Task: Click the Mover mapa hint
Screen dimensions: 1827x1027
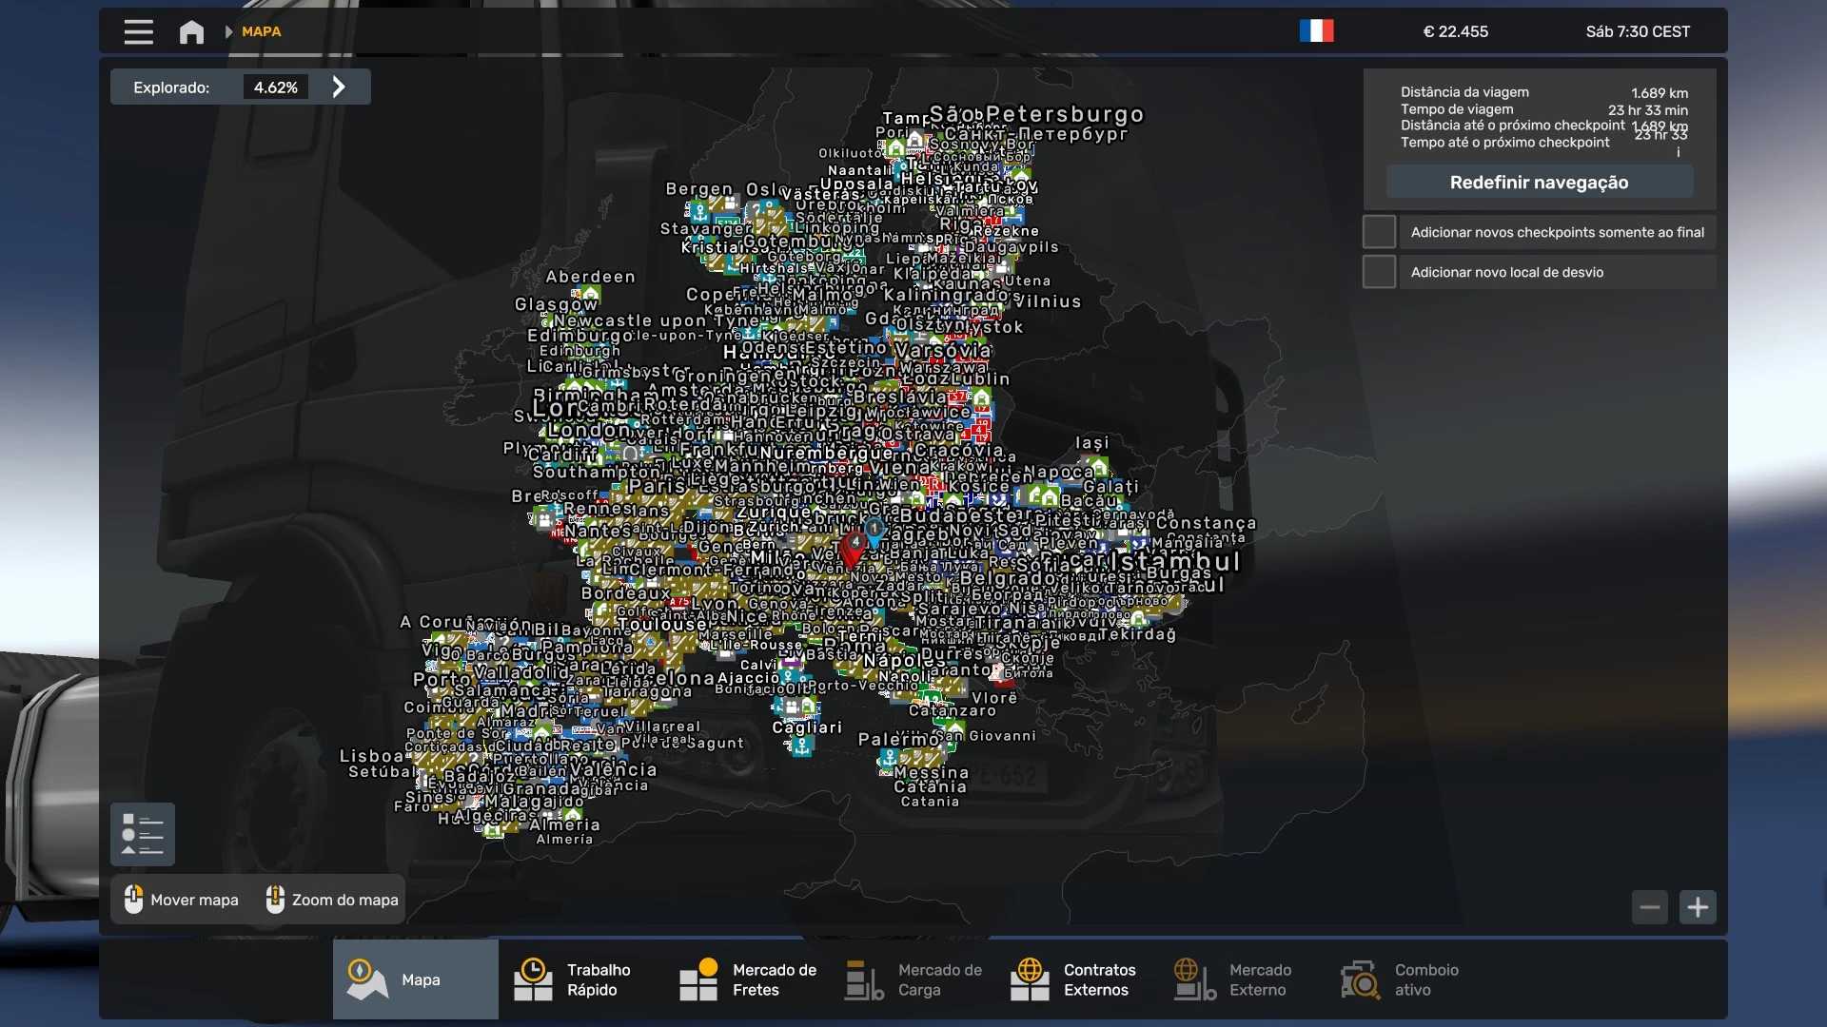Action: click(x=182, y=900)
